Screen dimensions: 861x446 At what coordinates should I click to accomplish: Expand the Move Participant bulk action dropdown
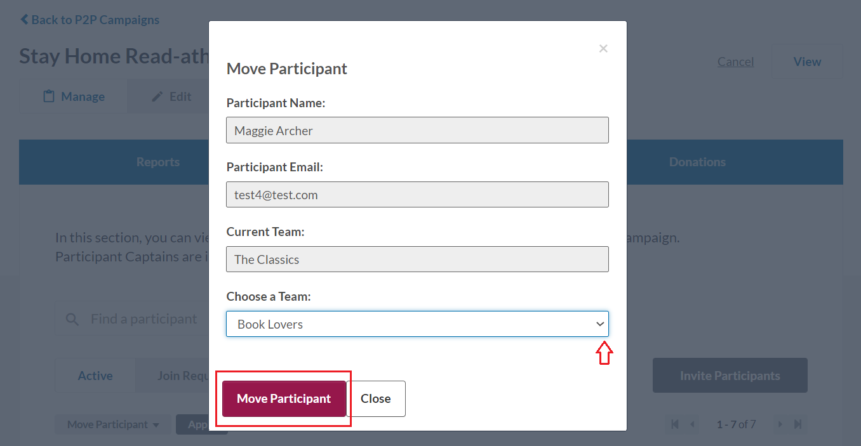click(x=113, y=424)
